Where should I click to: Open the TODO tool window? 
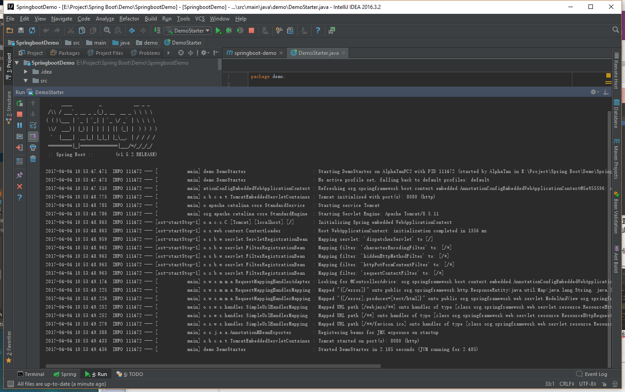pyautogui.click(x=130, y=374)
